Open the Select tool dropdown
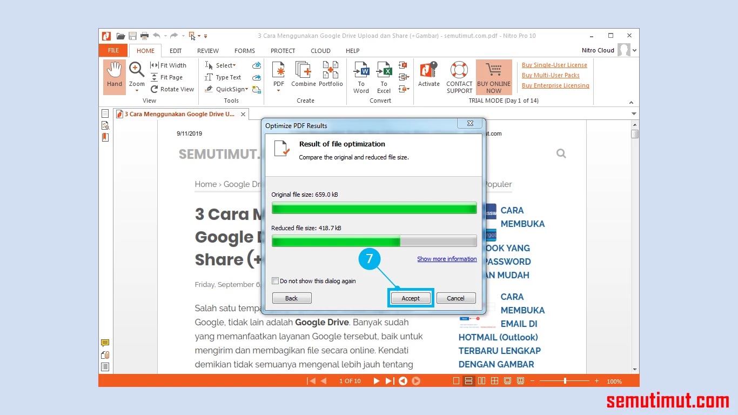 (234, 65)
